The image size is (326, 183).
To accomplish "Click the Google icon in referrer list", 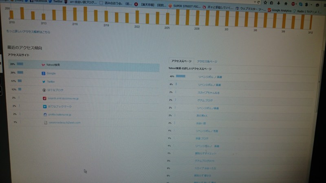I will [43, 73].
